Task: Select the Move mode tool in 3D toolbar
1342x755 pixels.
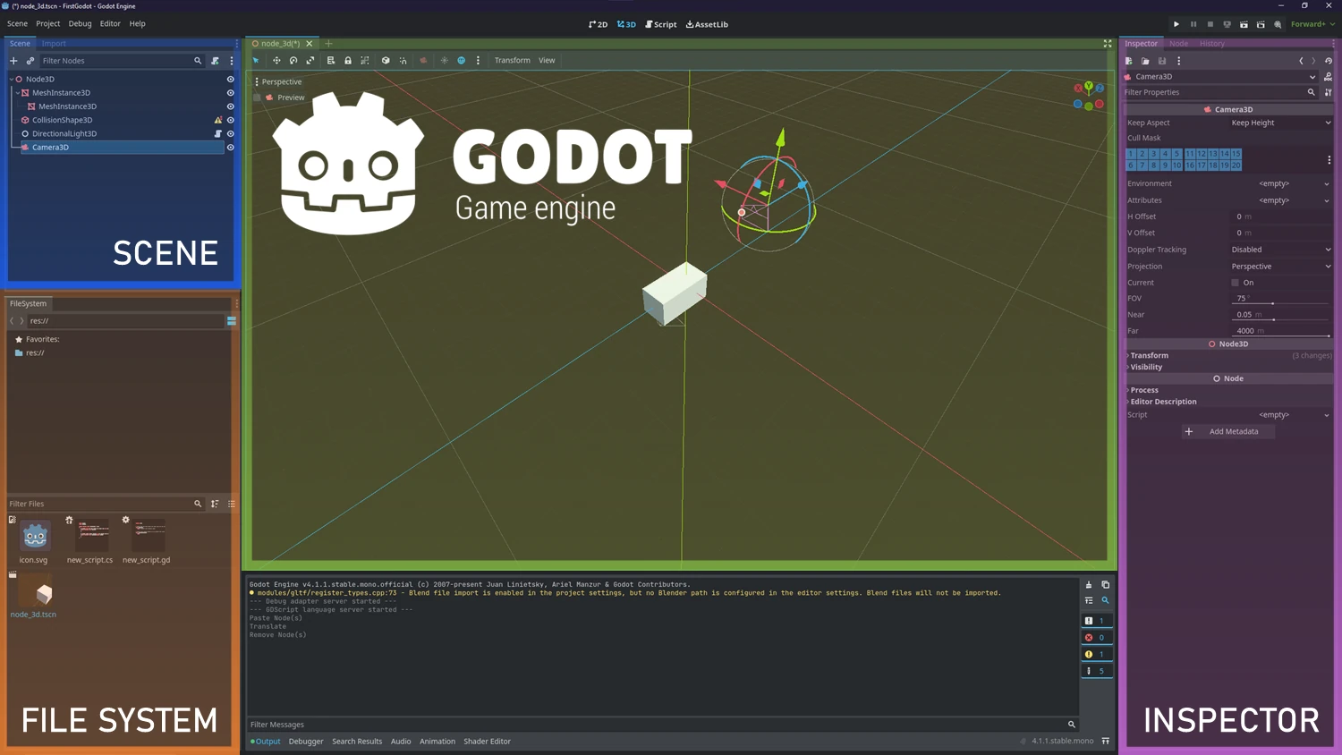Action: [276, 61]
